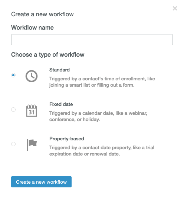Click the 'conference, or holiday' description line
184x197 pixels.
coord(75,120)
